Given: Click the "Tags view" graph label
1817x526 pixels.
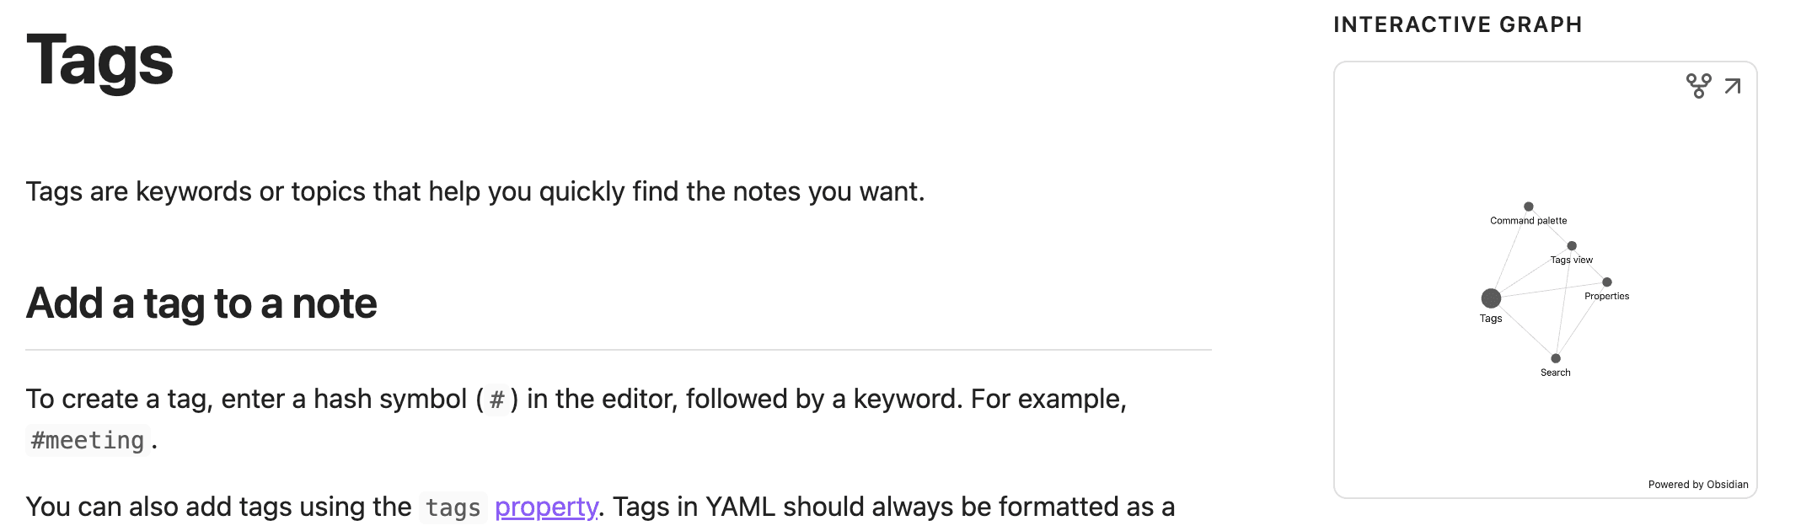Looking at the screenshot, I should (1572, 260).
